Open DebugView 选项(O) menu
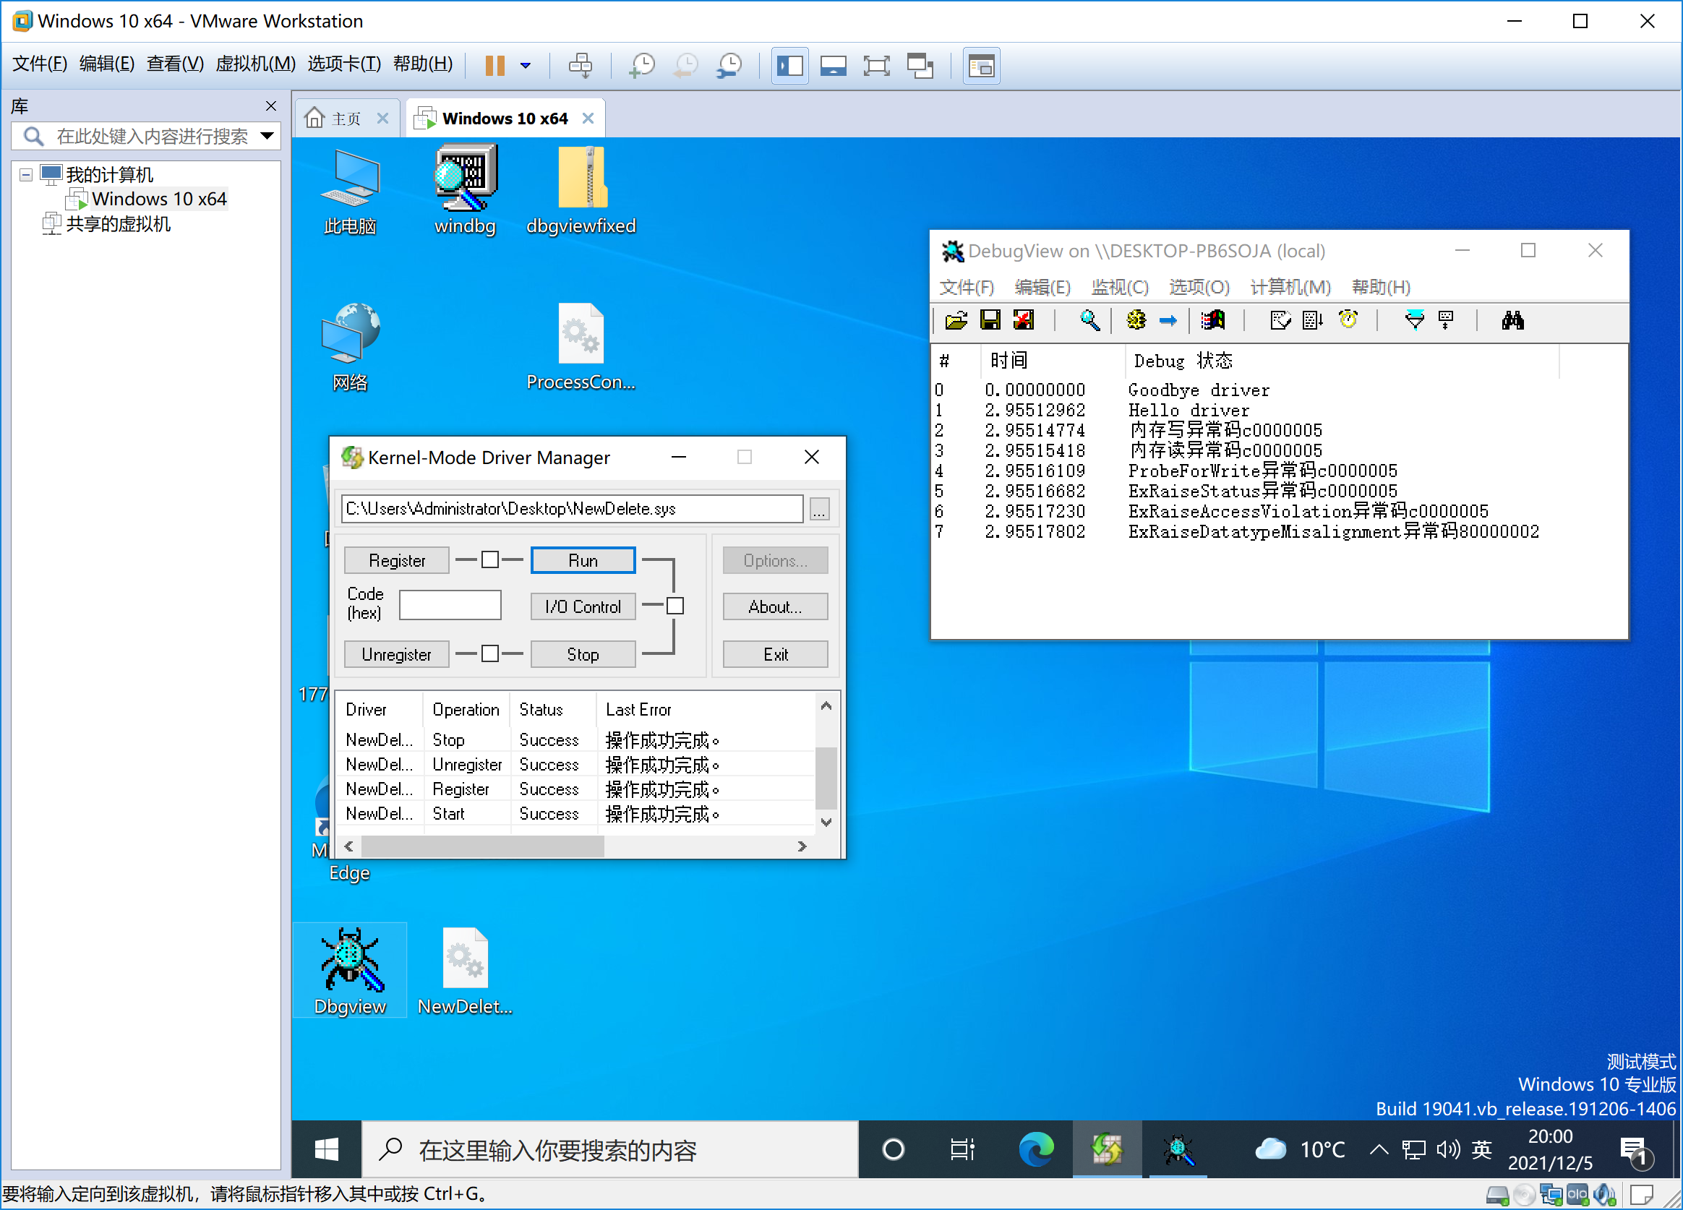The width and height of the screenshot is (1683, 1210). point(1199,286)
